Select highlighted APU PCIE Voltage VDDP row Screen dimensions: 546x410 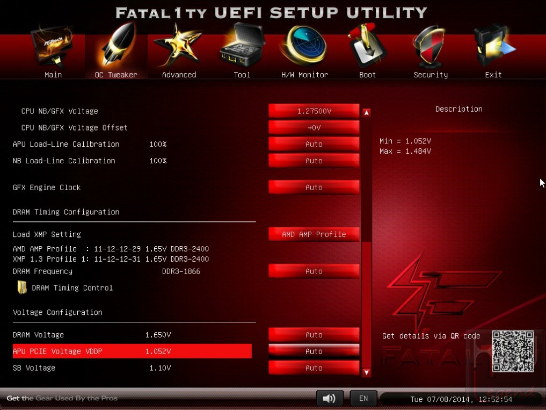tap(132, 351)
